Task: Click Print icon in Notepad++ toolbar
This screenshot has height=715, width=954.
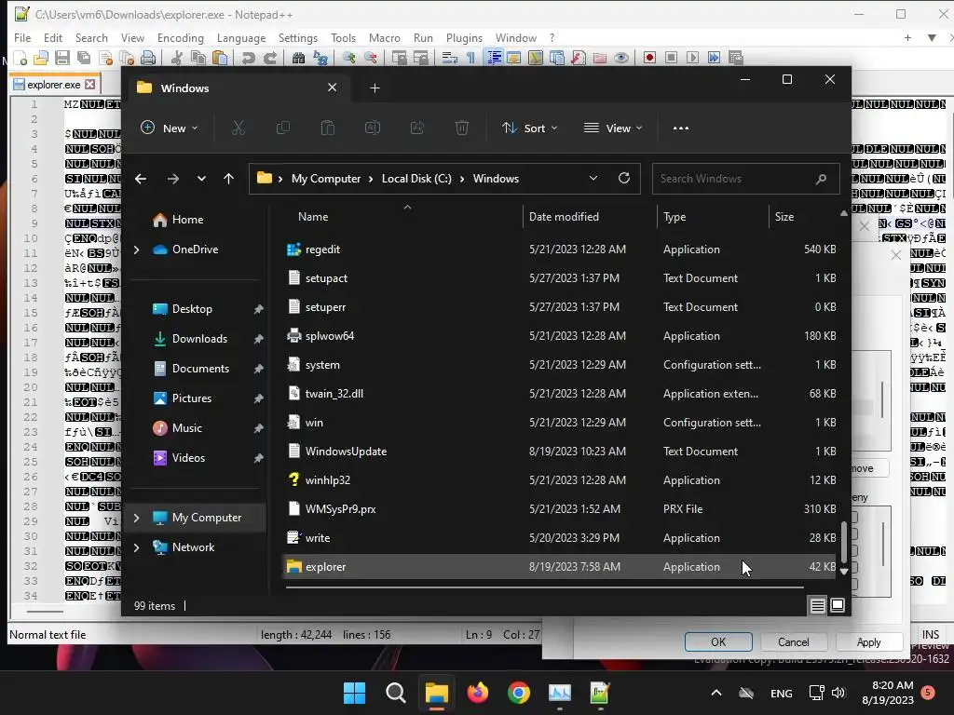Action: click(x=148, y=58)
